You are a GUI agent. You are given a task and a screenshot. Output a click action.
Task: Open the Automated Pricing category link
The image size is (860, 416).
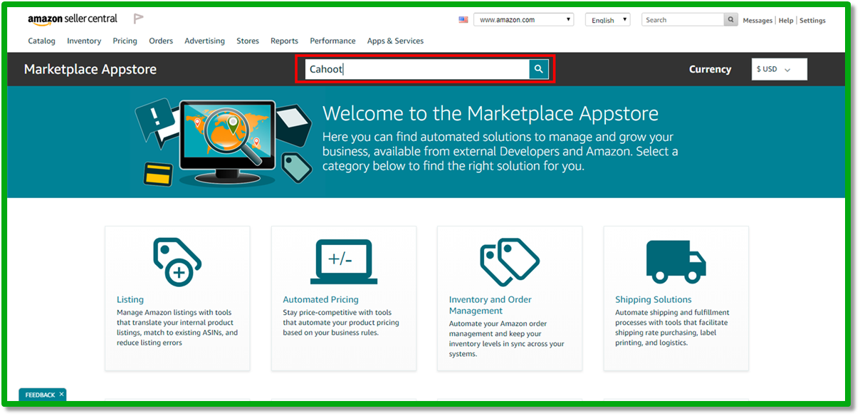pos(320,299)
